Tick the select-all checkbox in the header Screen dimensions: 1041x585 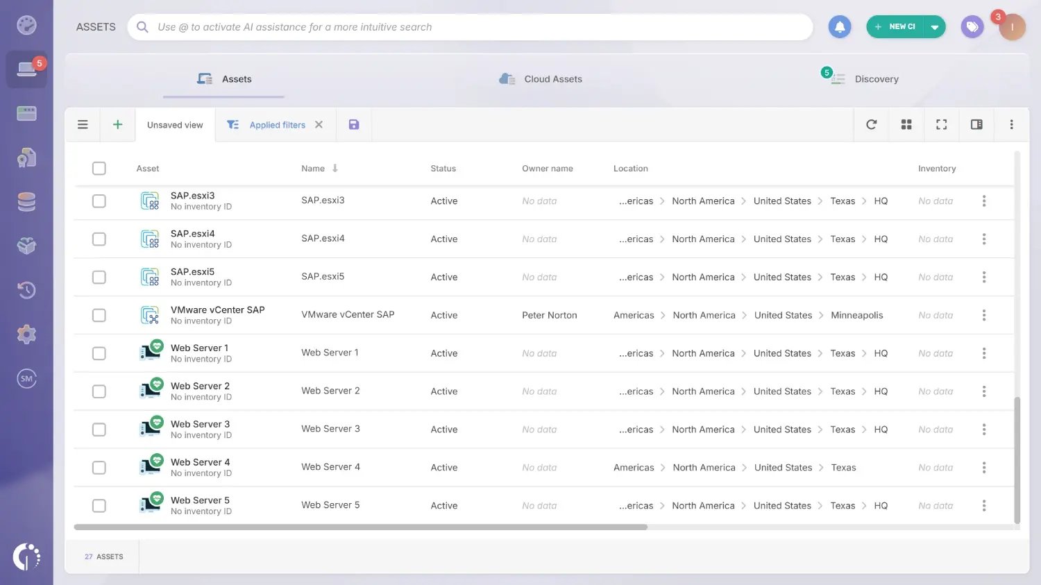99,168
